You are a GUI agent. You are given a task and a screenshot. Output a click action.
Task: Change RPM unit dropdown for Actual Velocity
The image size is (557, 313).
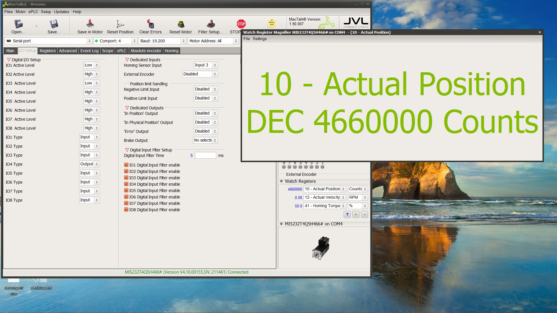358,197
